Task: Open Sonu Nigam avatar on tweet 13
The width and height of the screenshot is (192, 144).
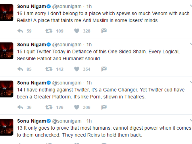Action: [6, 127]
